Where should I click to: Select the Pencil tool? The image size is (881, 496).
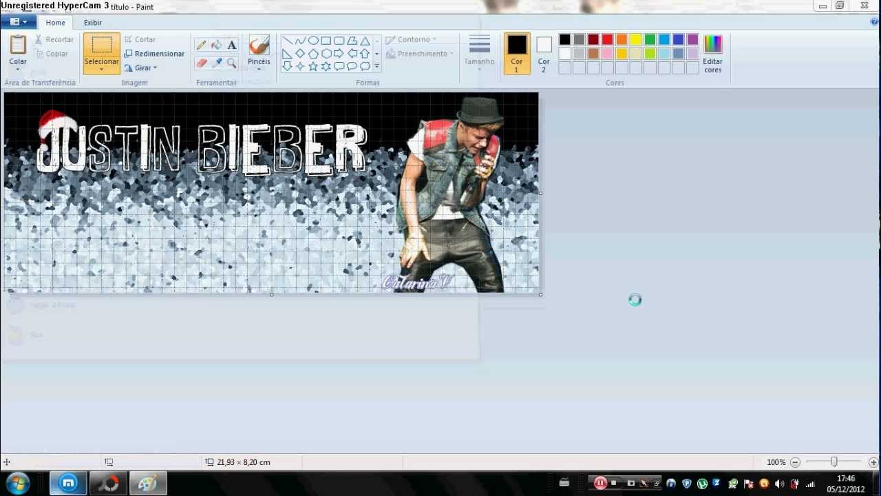[201, 45]
